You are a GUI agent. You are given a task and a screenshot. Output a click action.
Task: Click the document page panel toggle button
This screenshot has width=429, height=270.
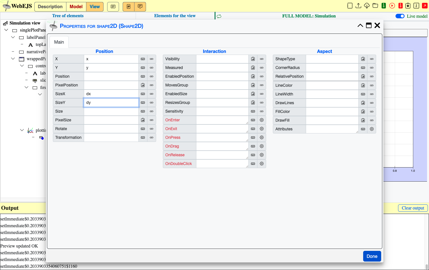129,6
